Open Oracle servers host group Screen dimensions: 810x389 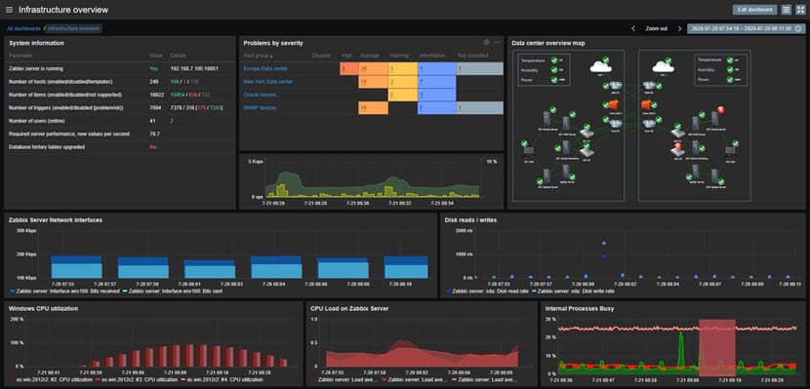pos(260,95)
